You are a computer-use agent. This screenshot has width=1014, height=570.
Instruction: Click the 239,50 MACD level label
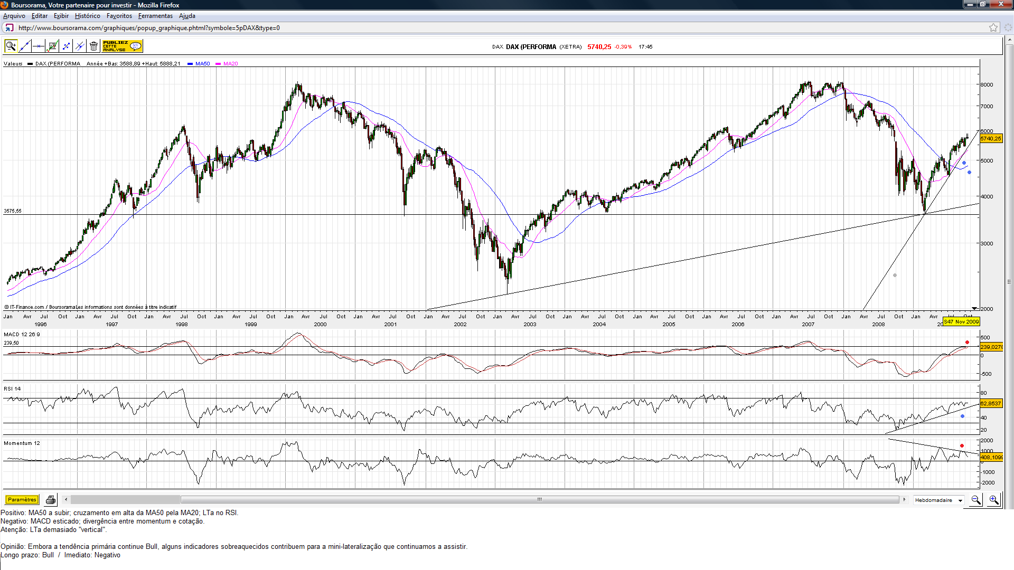11,343
